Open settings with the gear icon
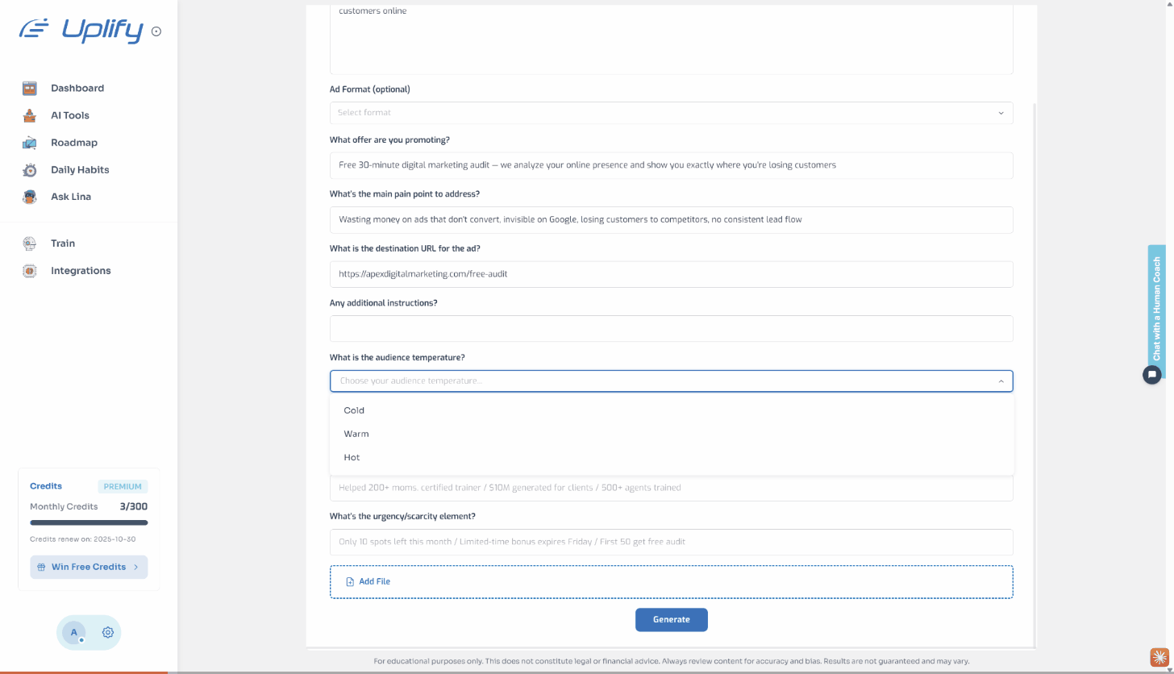The height and width of the screenshot is (674, 1174). click(x=107, y=633)
